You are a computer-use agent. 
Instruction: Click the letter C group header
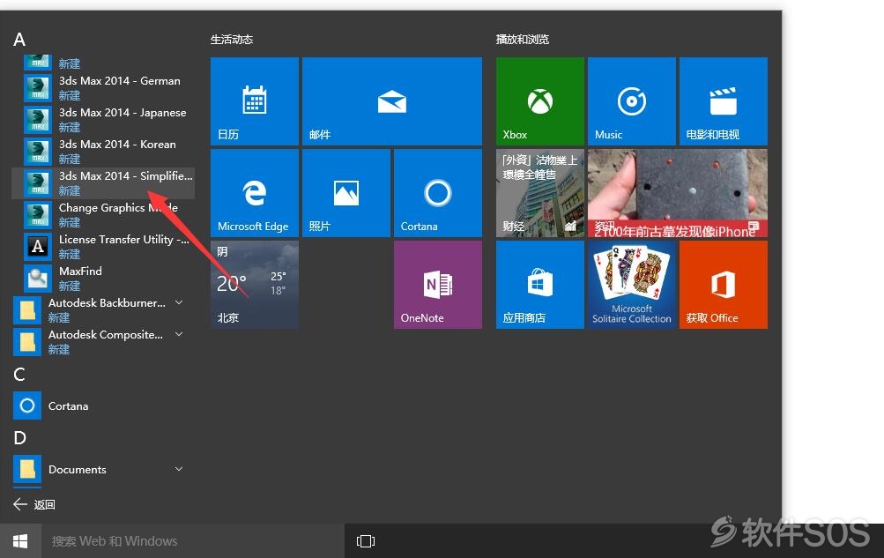19,375
